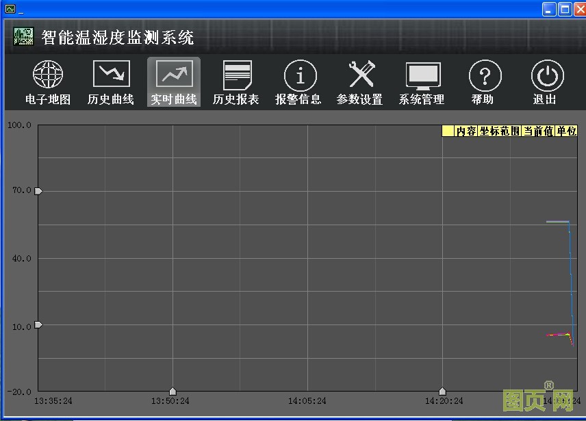
Task: Click the Y-axis marker at 70.0
Action: (x=38, y=191)
